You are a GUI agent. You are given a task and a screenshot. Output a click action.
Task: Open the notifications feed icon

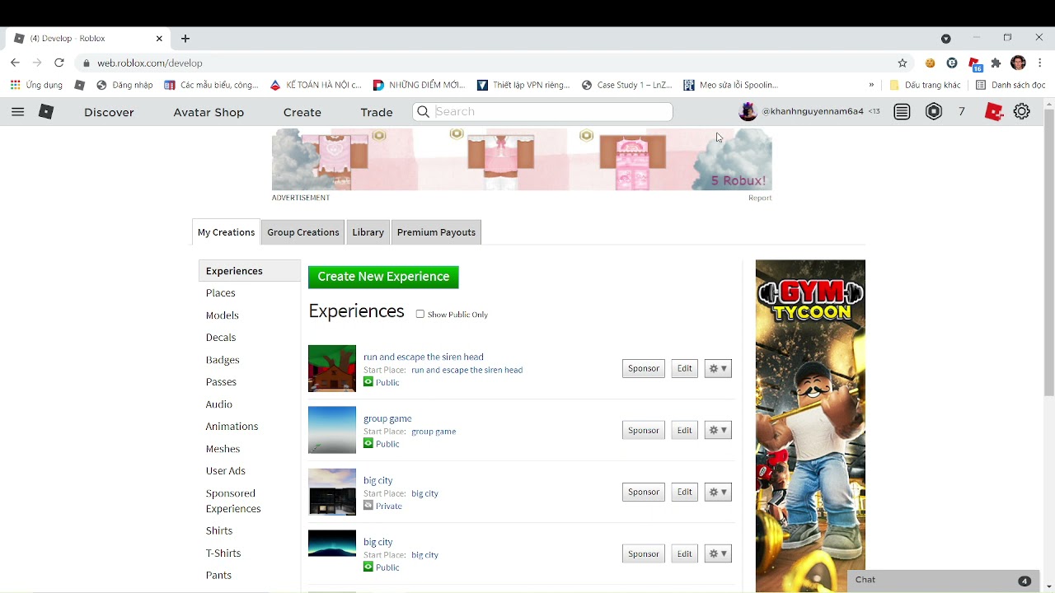pos(903,112)
